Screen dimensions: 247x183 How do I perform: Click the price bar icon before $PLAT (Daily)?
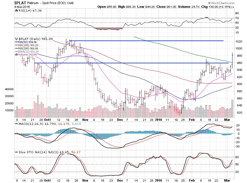(16, 39)
